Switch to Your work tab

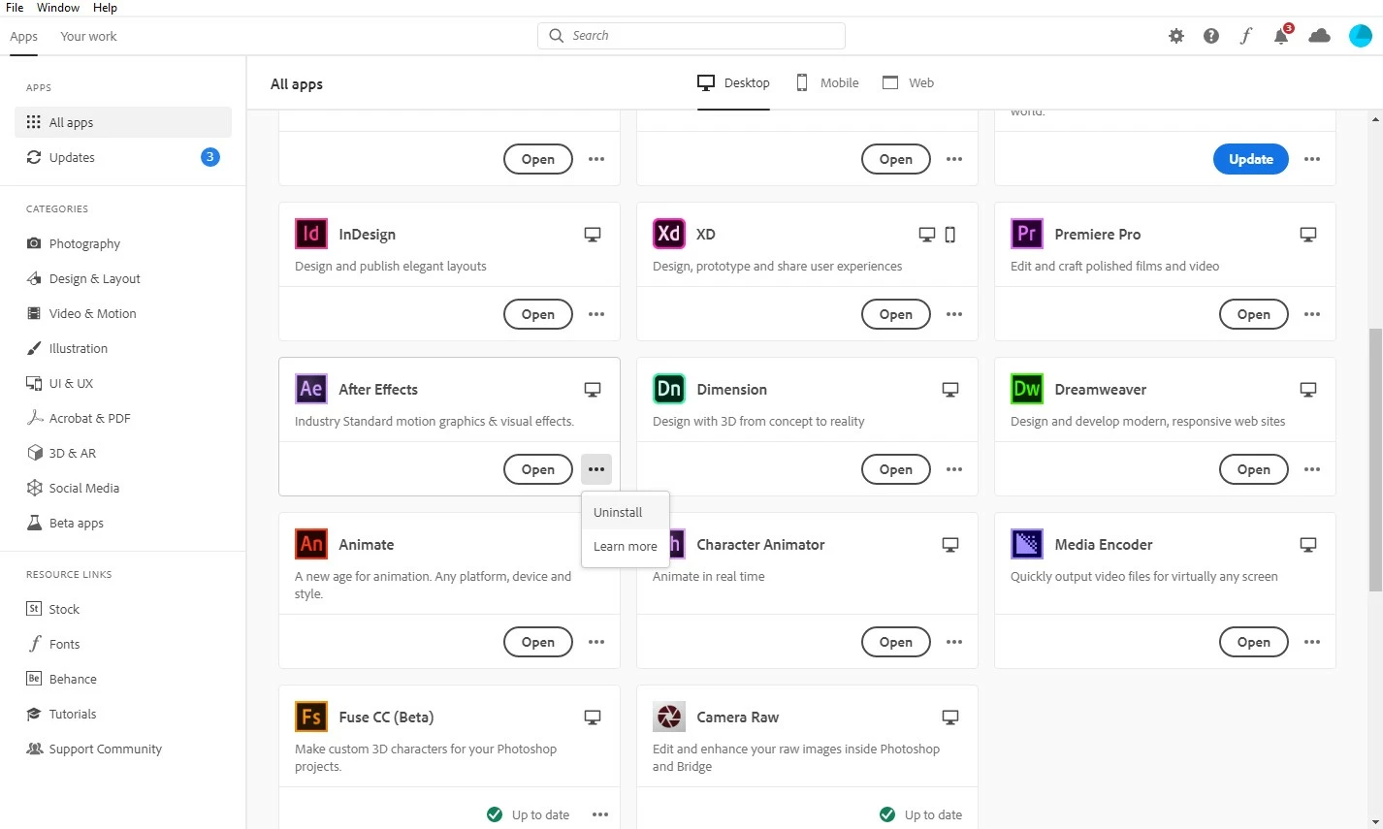click(88, 37)
